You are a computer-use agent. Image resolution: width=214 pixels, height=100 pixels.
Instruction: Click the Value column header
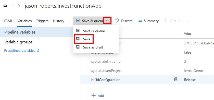pos(188,34)
